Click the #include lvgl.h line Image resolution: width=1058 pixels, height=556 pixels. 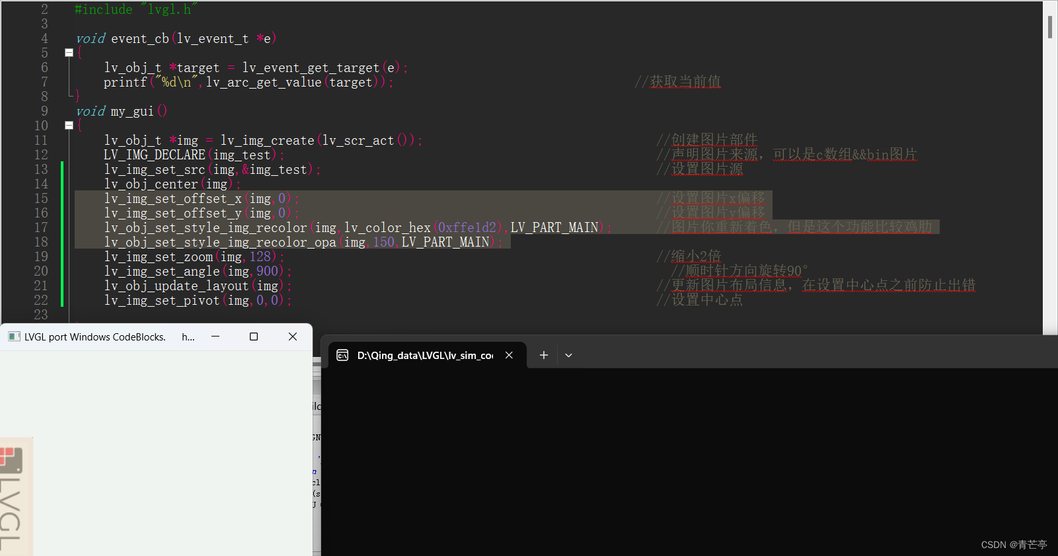(136, 9)
